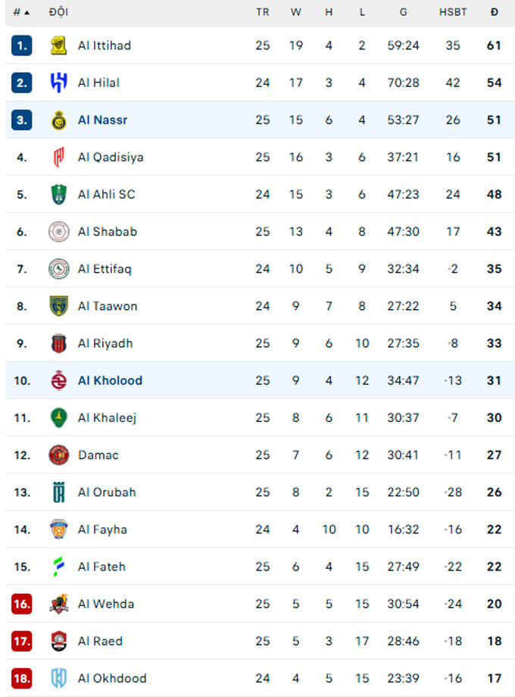The height and width of the screenshot is (697, 515).
Task: Open the Al Taawon team link
Action: tap(108, 306)
